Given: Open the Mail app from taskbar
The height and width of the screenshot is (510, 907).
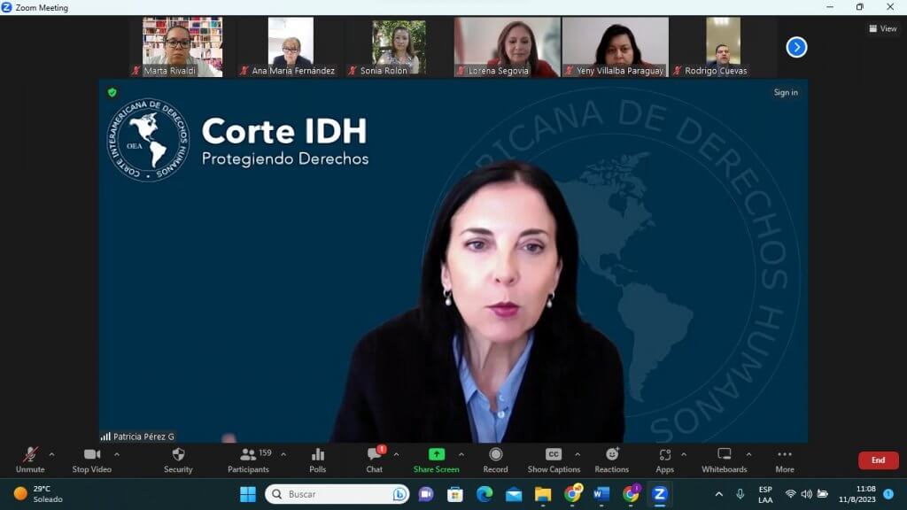Looking at the screenshot, I should (x=514, y=494).
